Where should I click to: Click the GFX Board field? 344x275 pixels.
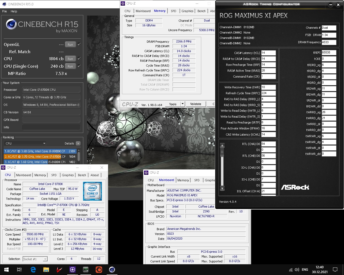coord(51,120)
